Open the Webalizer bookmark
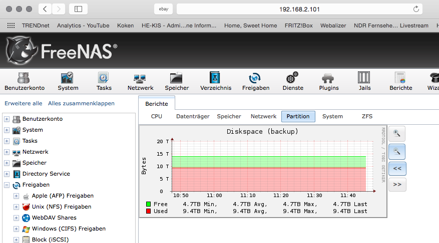The width and height of the screenshot is (439, 243). (333, 25)
